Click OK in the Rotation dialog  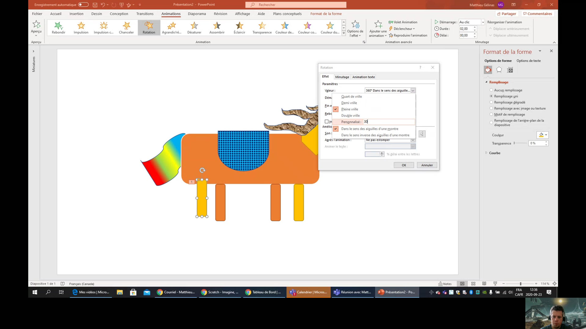pyautogui.click(x=404, y=165)
